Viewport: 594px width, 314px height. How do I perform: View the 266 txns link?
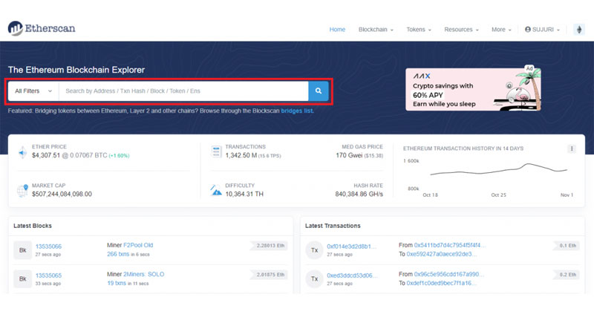[x=118, y=254]
